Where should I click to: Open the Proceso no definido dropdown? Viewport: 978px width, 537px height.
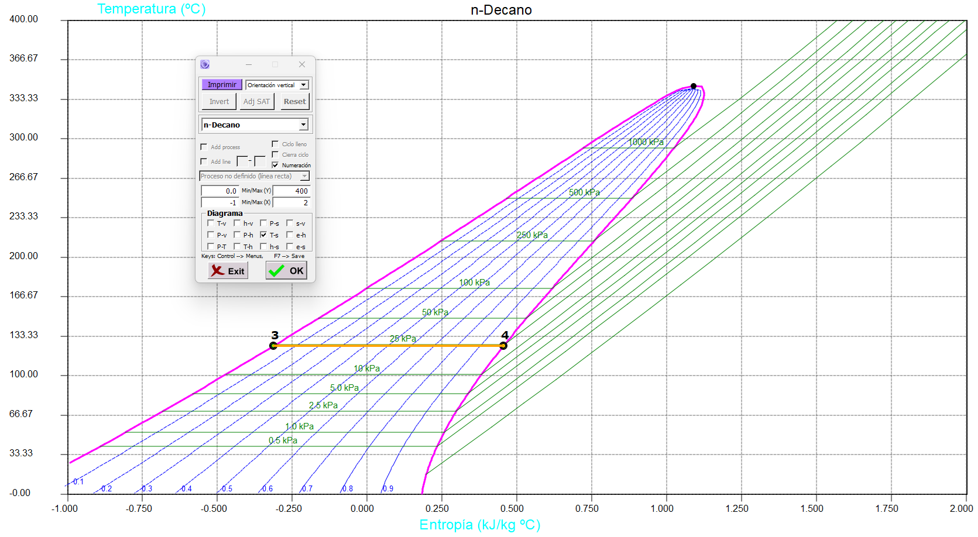304,176
